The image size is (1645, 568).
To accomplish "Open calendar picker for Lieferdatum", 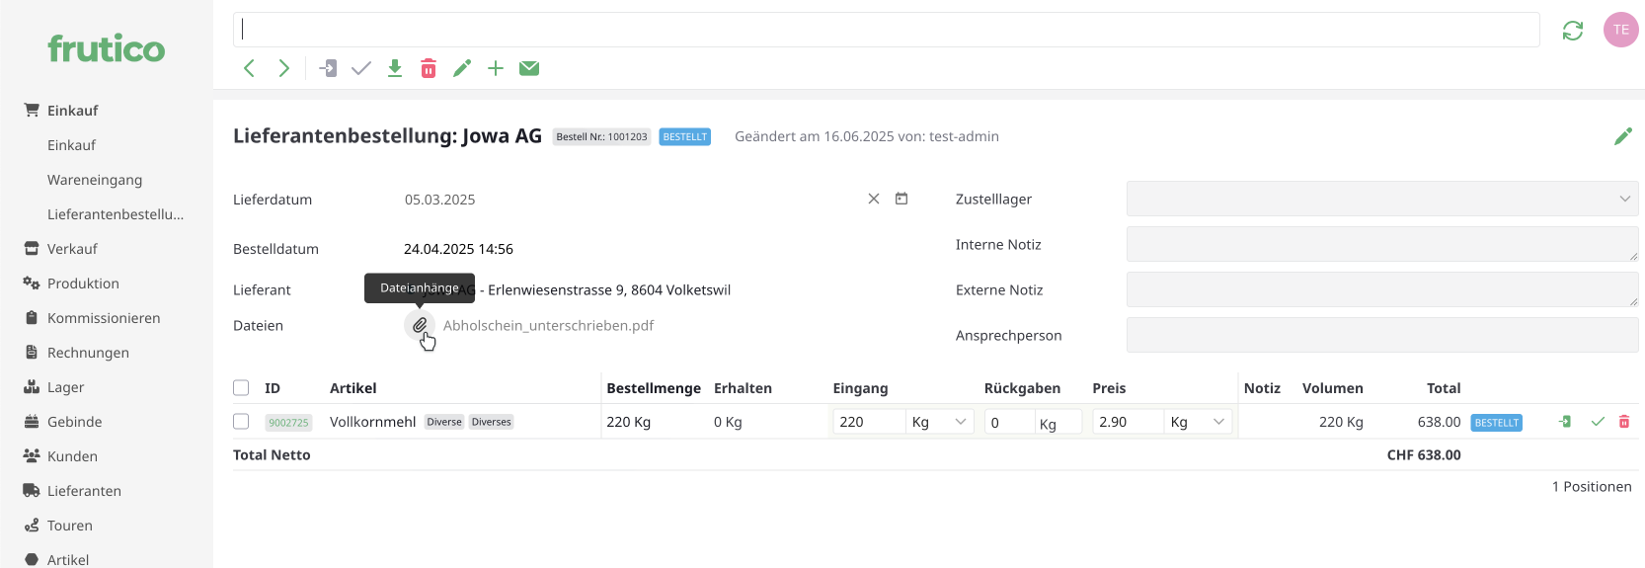I will tap(901, 199).
